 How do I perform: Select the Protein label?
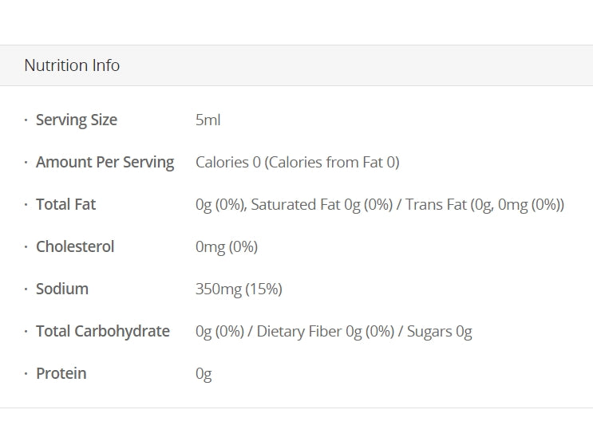coord(61,373)
